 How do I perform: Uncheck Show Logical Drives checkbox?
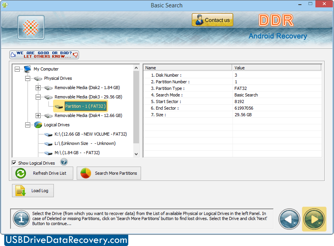tap(14, 163)
